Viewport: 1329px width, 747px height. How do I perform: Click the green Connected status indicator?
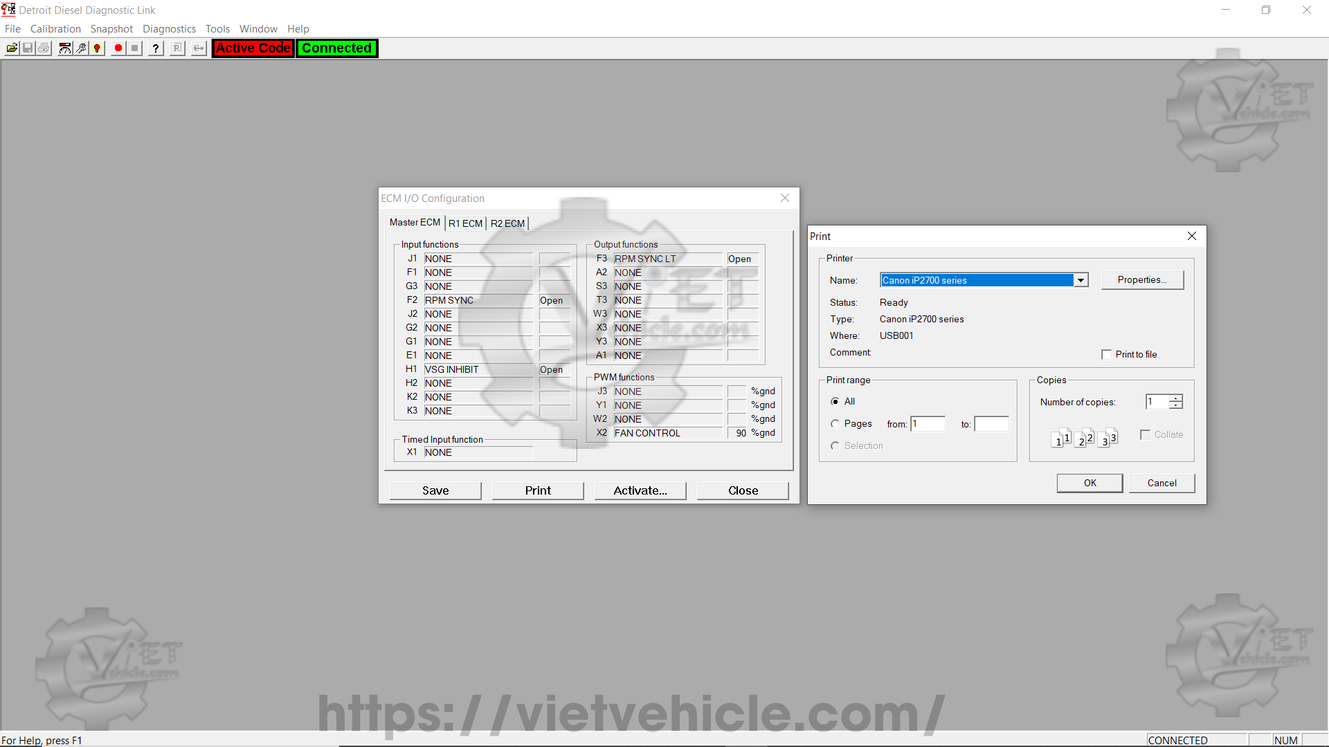pos(337,48)
